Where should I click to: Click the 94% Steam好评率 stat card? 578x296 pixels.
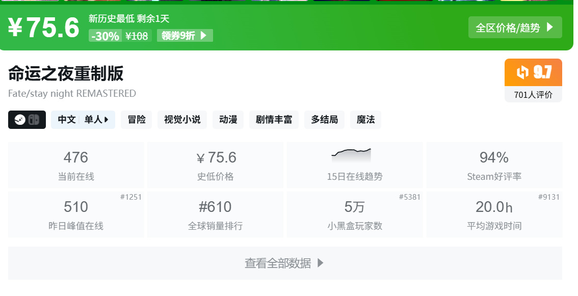(x=494, y=165)
